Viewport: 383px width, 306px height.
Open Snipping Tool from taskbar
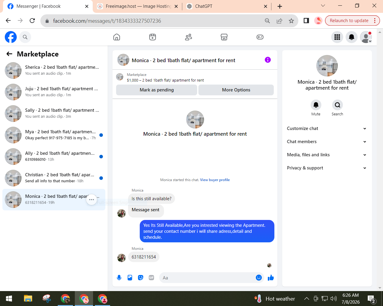(47, 299)
